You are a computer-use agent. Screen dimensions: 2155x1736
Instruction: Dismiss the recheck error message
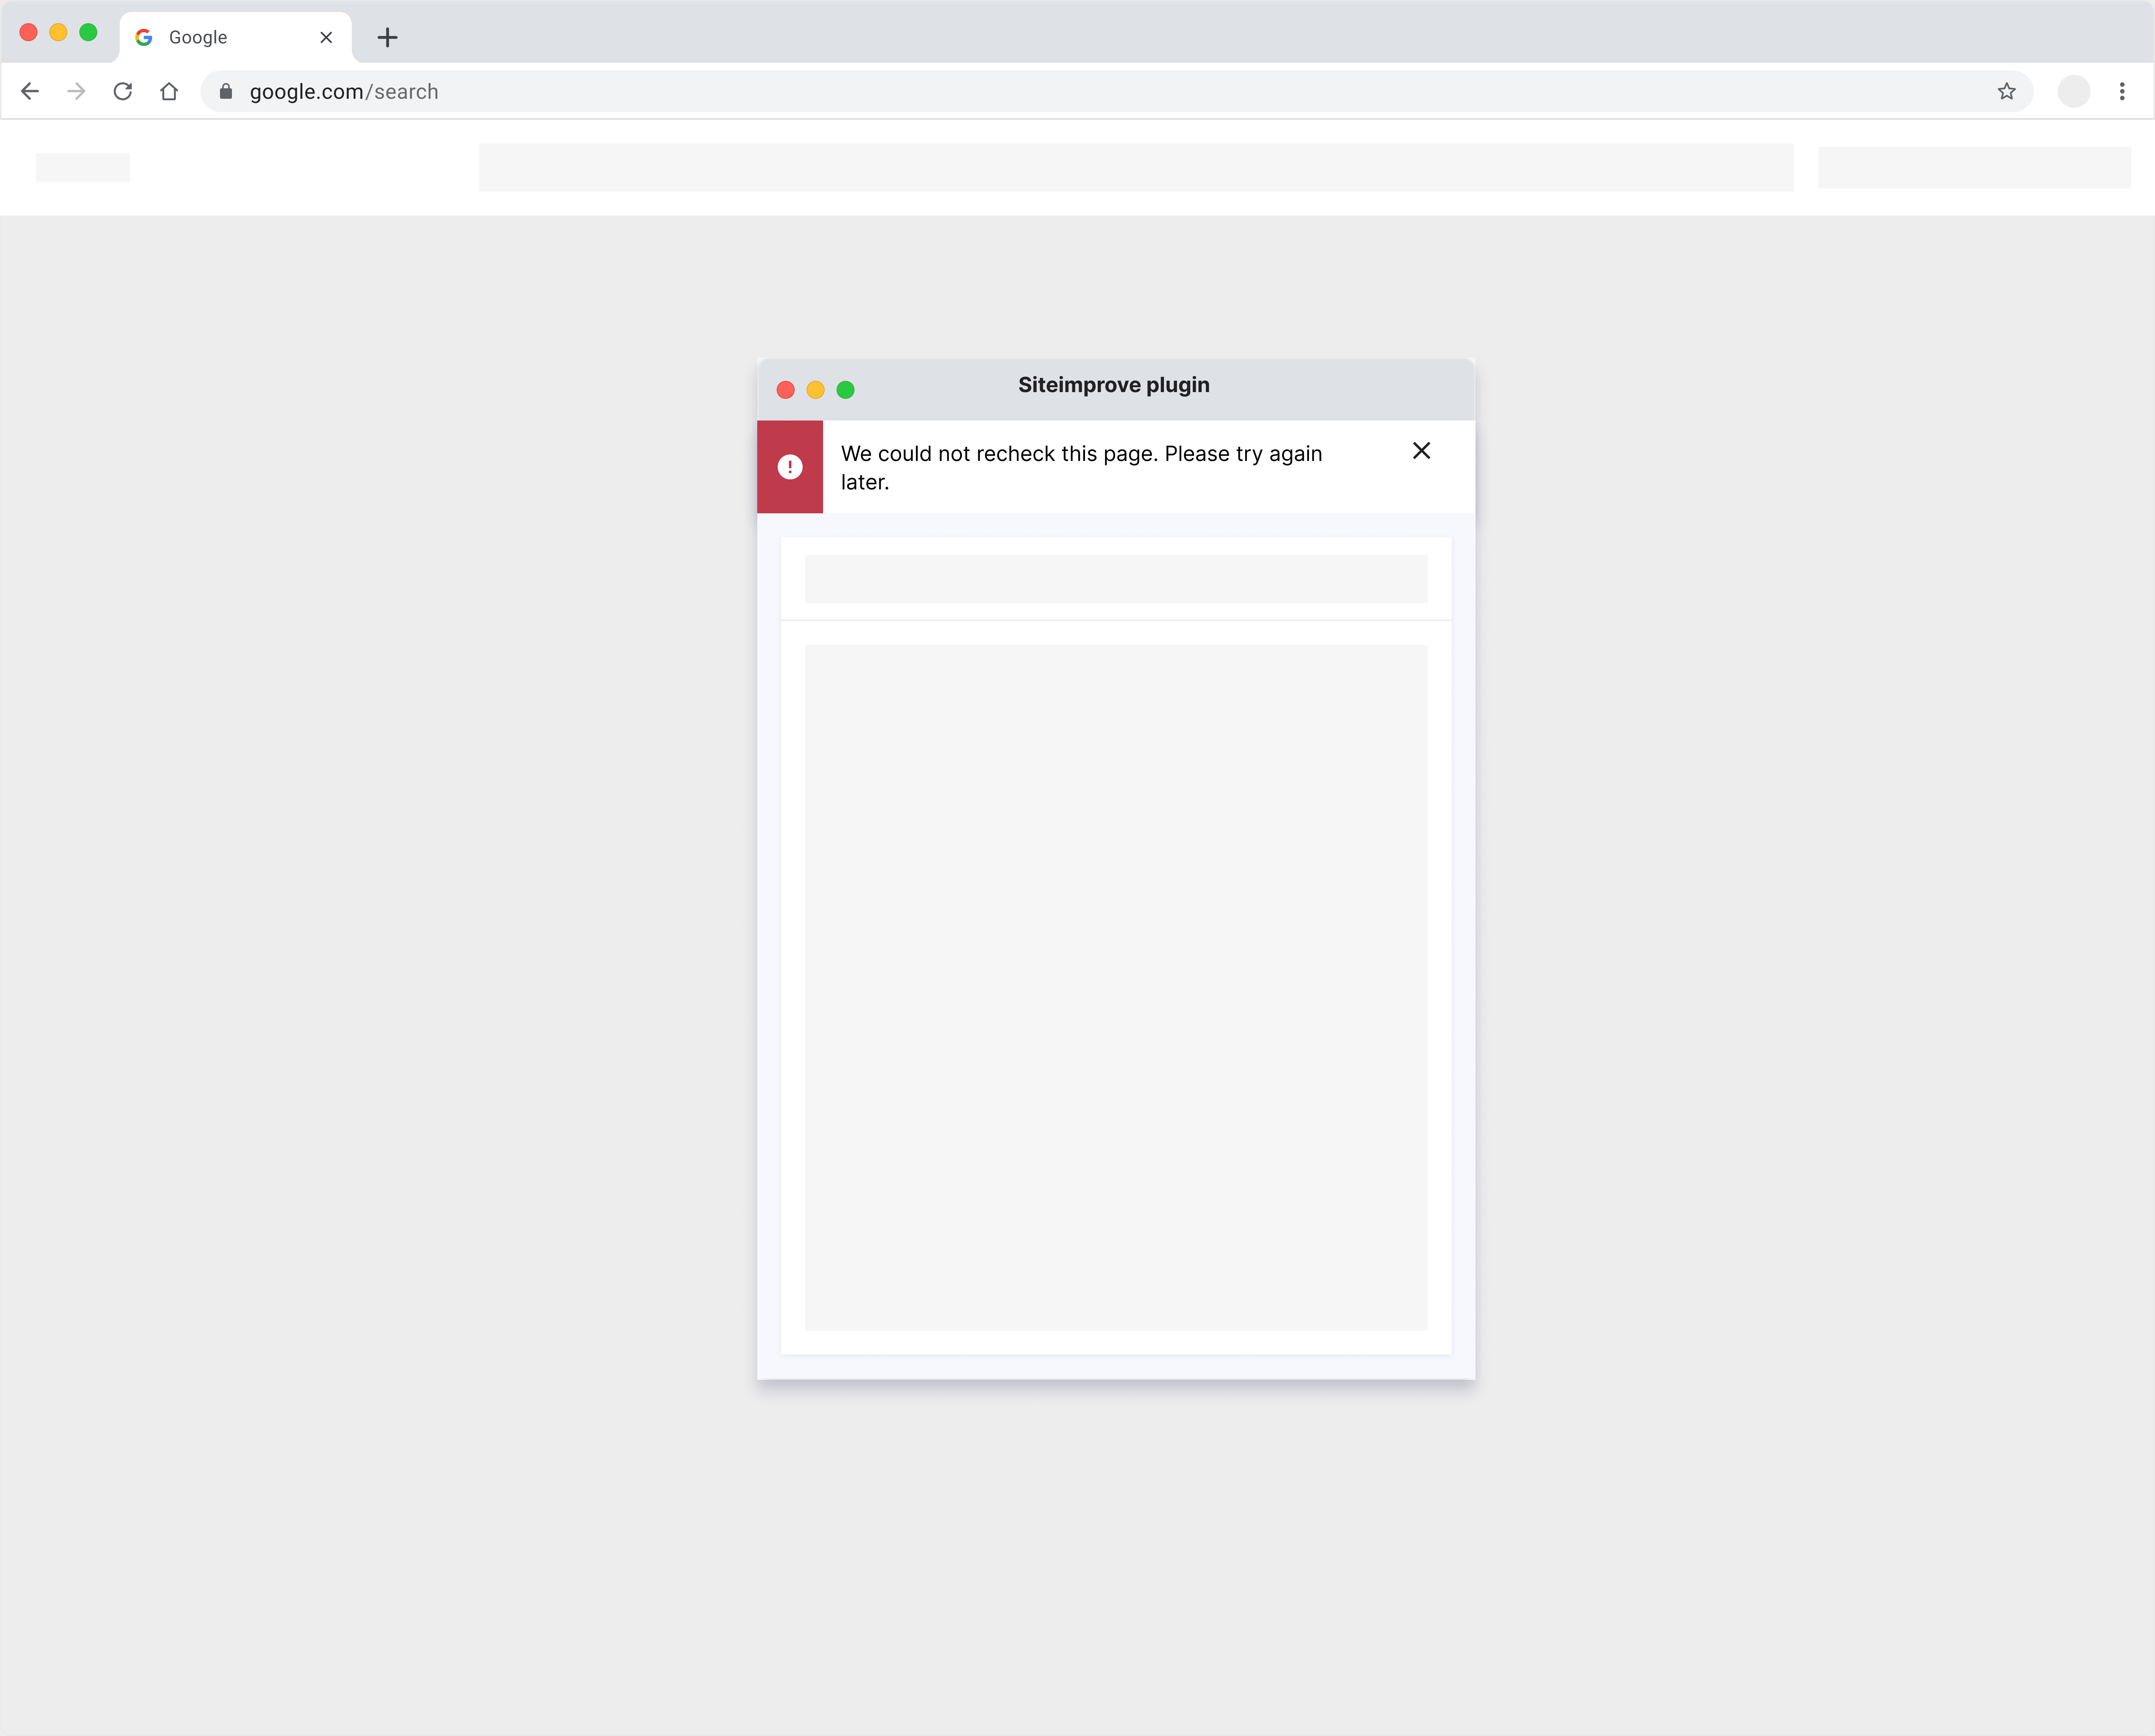1421,451
